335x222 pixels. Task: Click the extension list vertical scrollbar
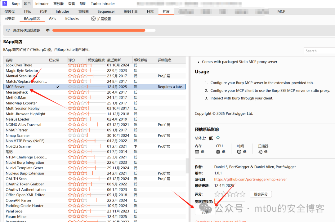click(187, 166)
